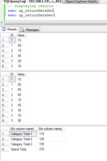Click the left scroll arrow in editor
Screen dimensions: 107x161
tap(2, 22)
